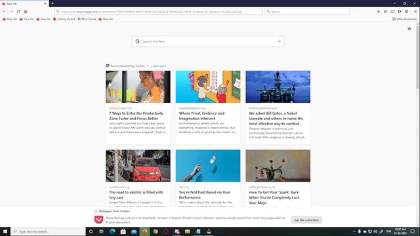Click the toolbar Search box
Image resolution: width=420 pixels, height=236 pixels.
(x=307, y=12)
